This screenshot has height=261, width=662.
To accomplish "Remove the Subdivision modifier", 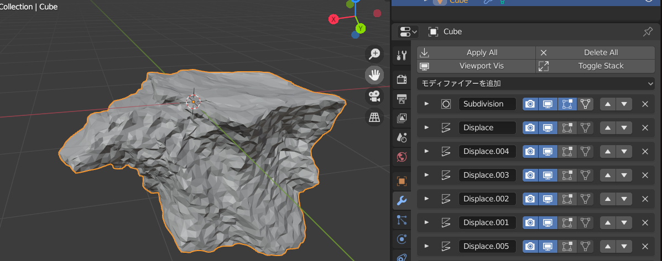I will click(645, 104).
